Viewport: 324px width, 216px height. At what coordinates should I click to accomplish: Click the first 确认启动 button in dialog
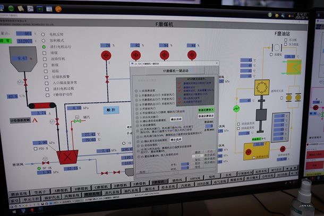(176, 119)
